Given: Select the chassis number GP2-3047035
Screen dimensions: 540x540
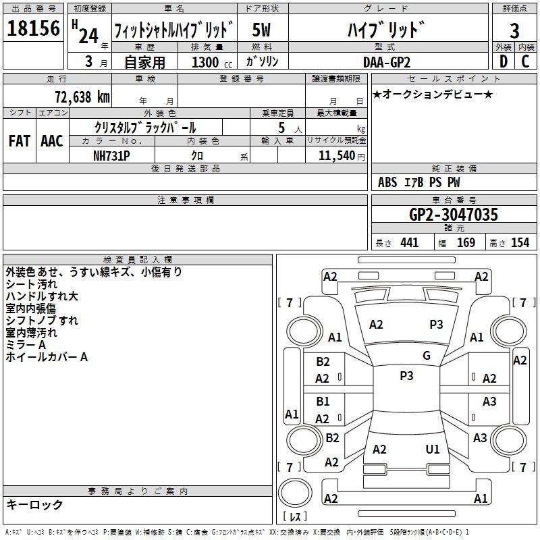Looking at the screenshot, I should tap(454, 215).
